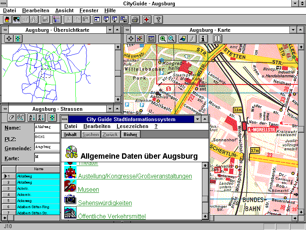
Task: Open Lesezeichen menu in Stadtinformationssystem window
Action: 132,126
